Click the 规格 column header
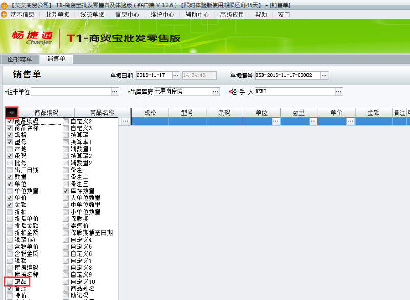This screenshot has height=300, width=410. pos(150,112)
